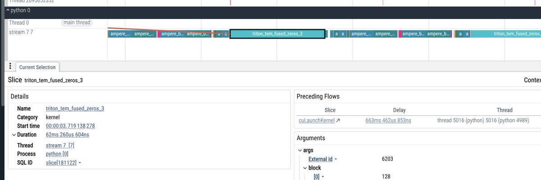Open the three-dot panel menu beside Current Selection
This screenshot has width=541, height=180.
click(10, 66)
